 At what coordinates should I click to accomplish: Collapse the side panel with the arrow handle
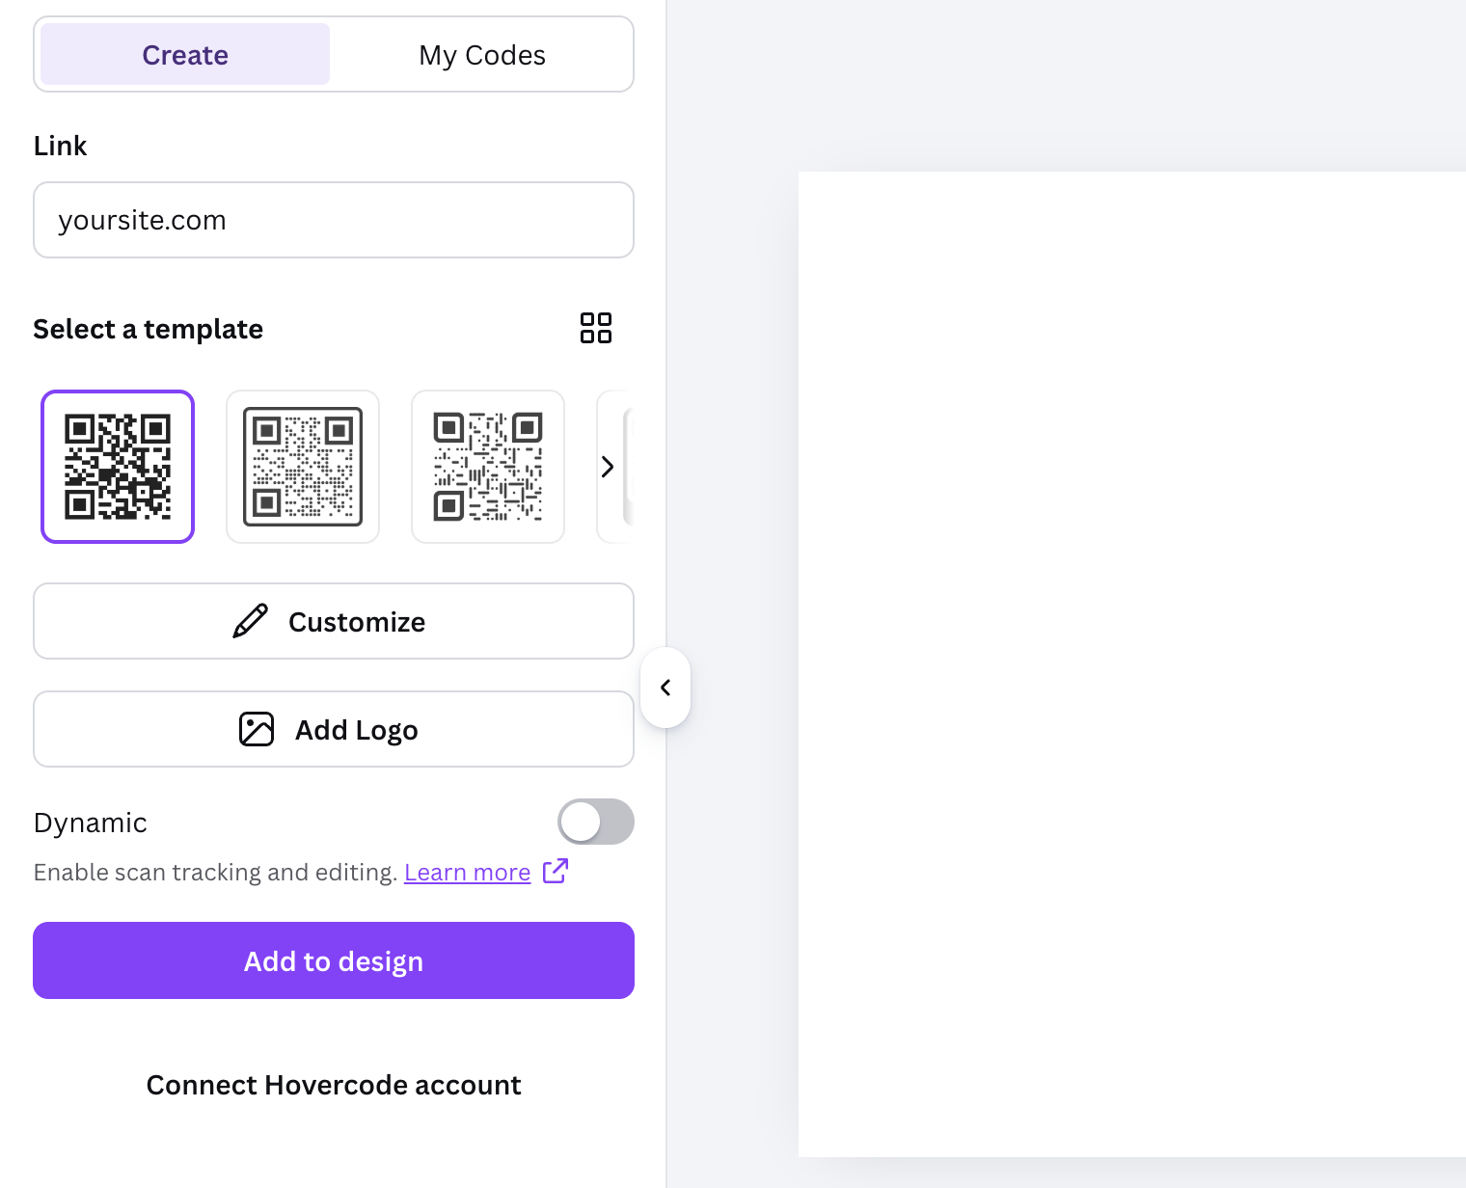(665, 688)
